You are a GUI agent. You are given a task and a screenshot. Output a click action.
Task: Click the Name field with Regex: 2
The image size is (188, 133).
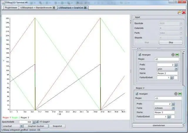[x=167, y=73]
